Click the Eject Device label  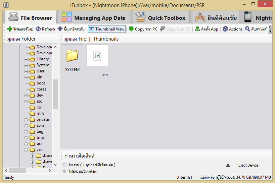248,165
